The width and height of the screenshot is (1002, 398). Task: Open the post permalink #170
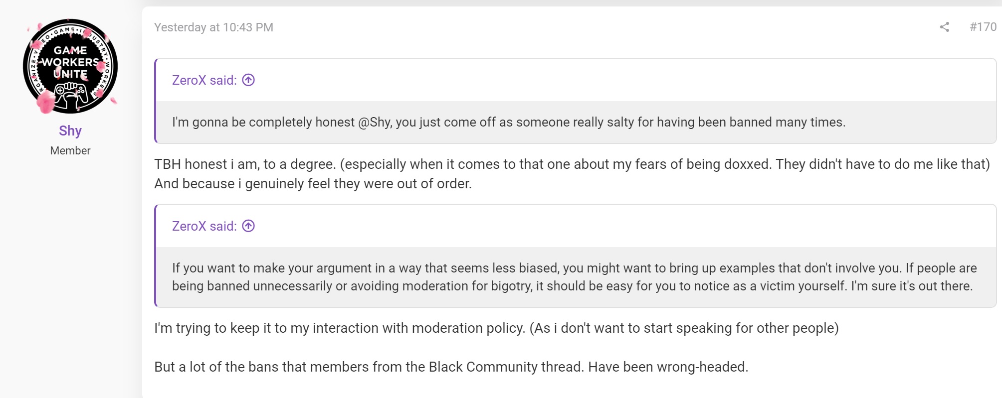coord(983,27)
